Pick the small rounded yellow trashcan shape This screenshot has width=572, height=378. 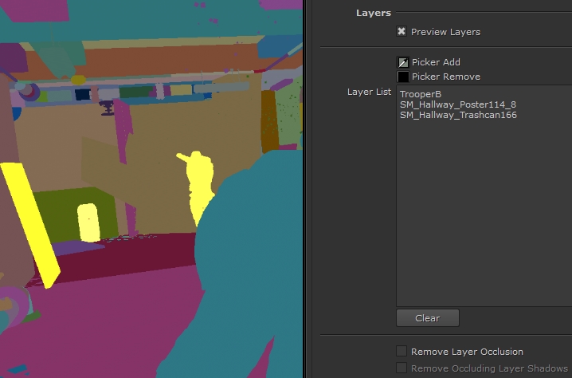[88, 222]
